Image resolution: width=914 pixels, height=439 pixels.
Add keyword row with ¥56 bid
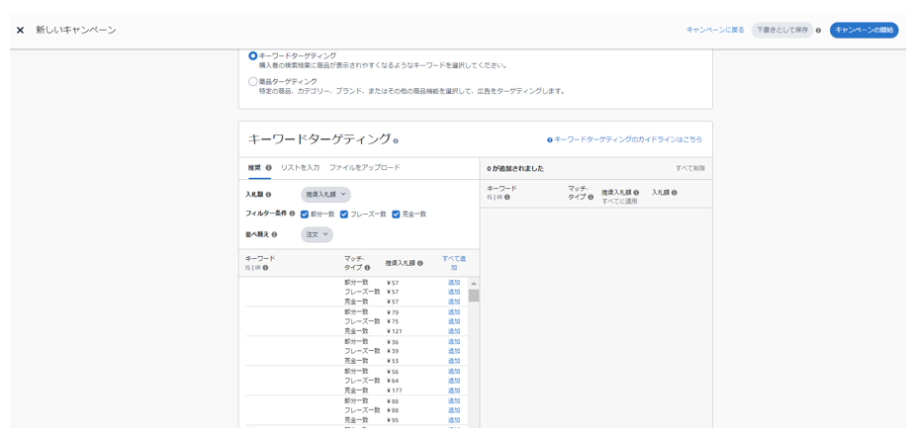(454, 372)
